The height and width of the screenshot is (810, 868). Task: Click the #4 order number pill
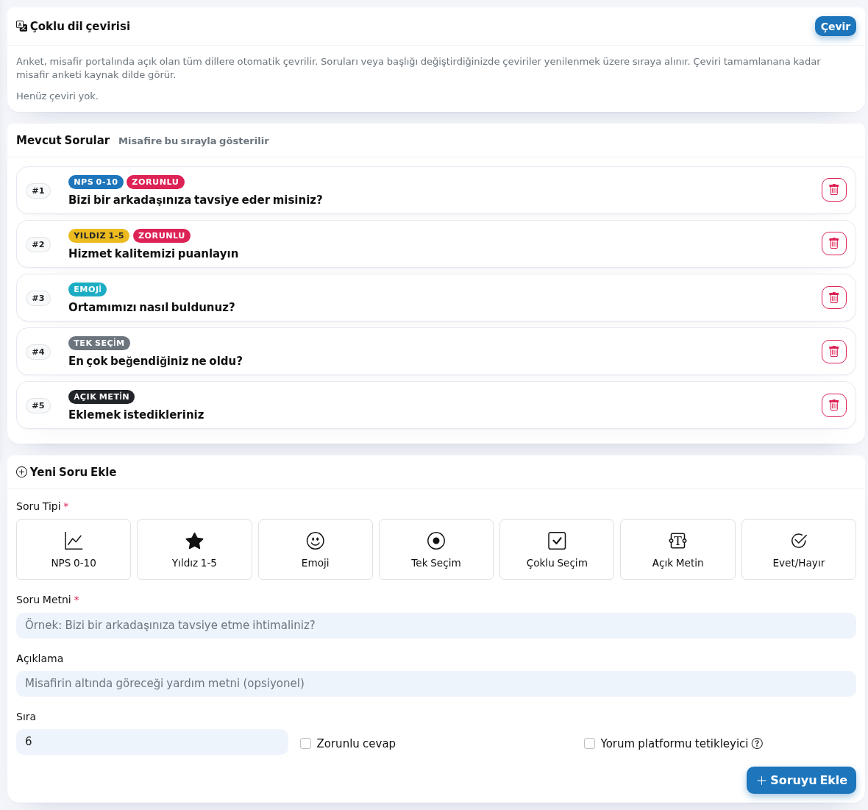coord(38,352)
